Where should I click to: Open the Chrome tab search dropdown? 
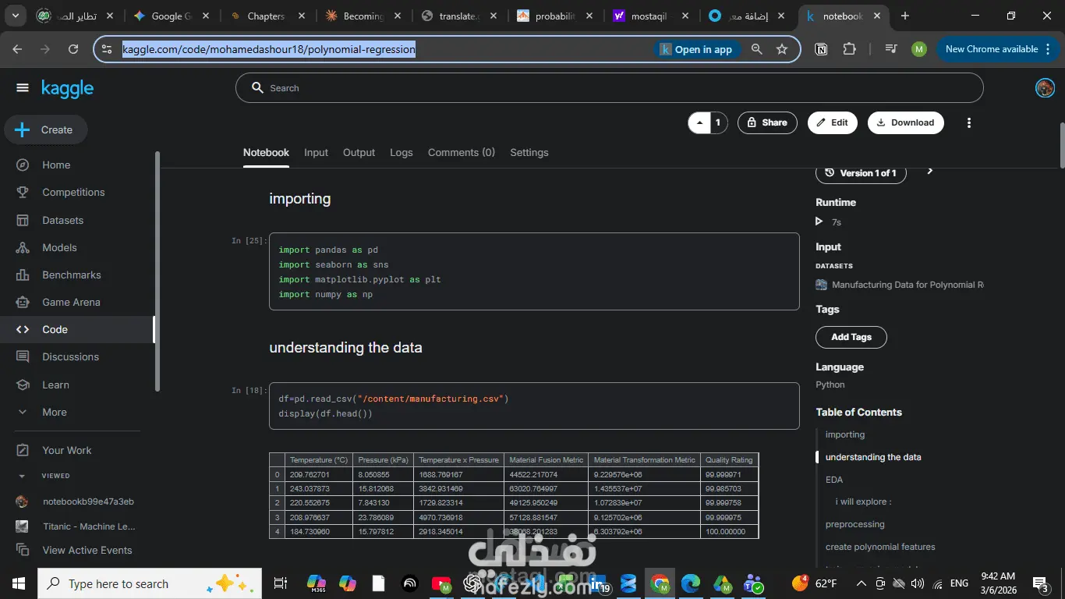click(16, 16)
